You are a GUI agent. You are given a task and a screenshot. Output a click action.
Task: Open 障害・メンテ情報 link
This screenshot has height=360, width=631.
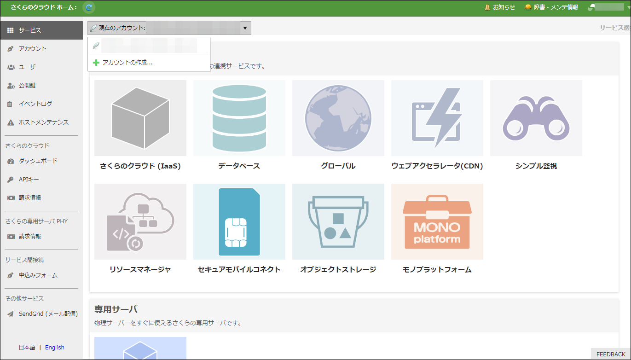[x=551, y=7]
